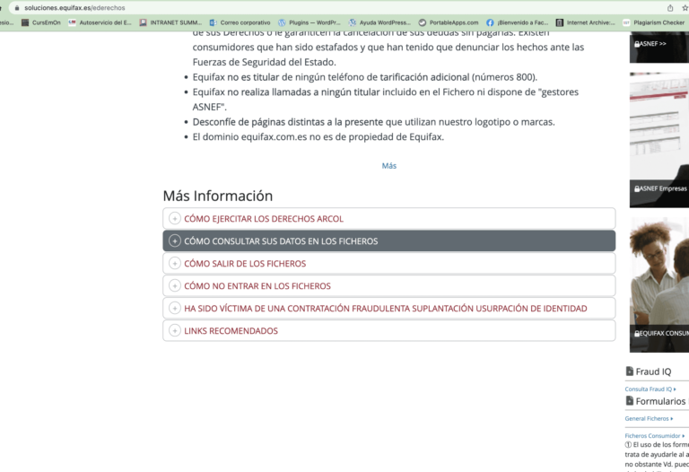Click the Autoservicio bookmark favicon

point(72,22)
